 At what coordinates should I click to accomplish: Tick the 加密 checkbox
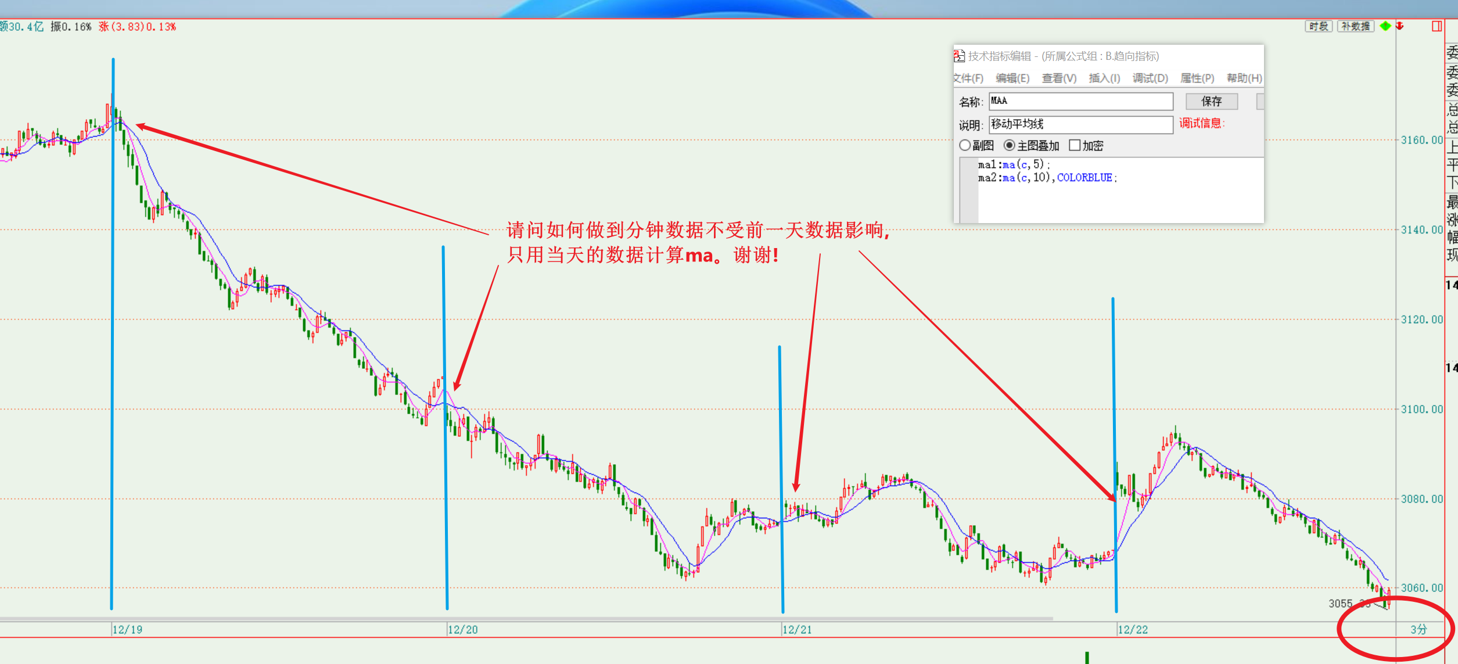pyautogui.click(x=1075, y=145)
